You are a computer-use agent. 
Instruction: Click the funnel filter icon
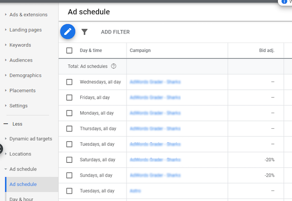pos(85,32)
